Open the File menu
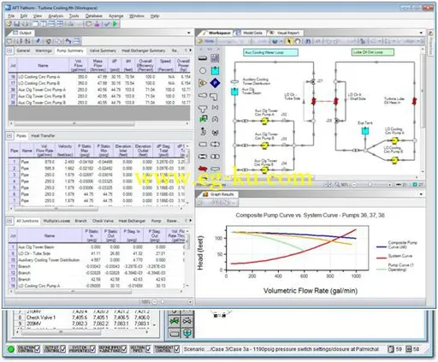Viewport: 438px width, 362px height. click(11, 16)
